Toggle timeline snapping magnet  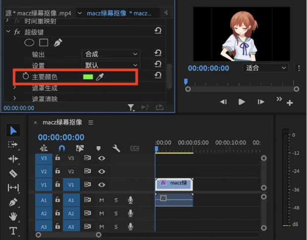(x=62, y=149)
